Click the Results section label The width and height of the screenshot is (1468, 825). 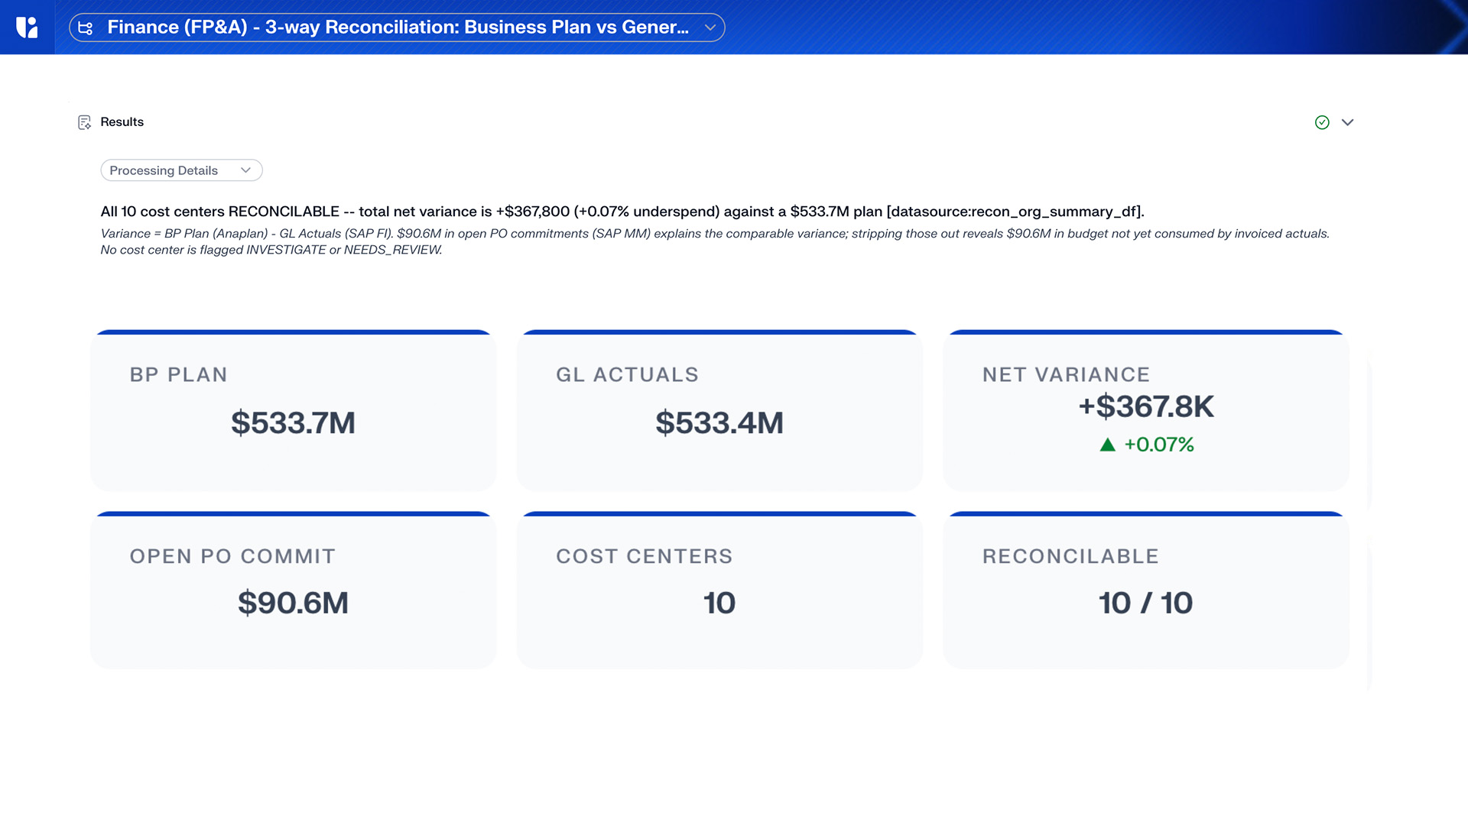122,122
